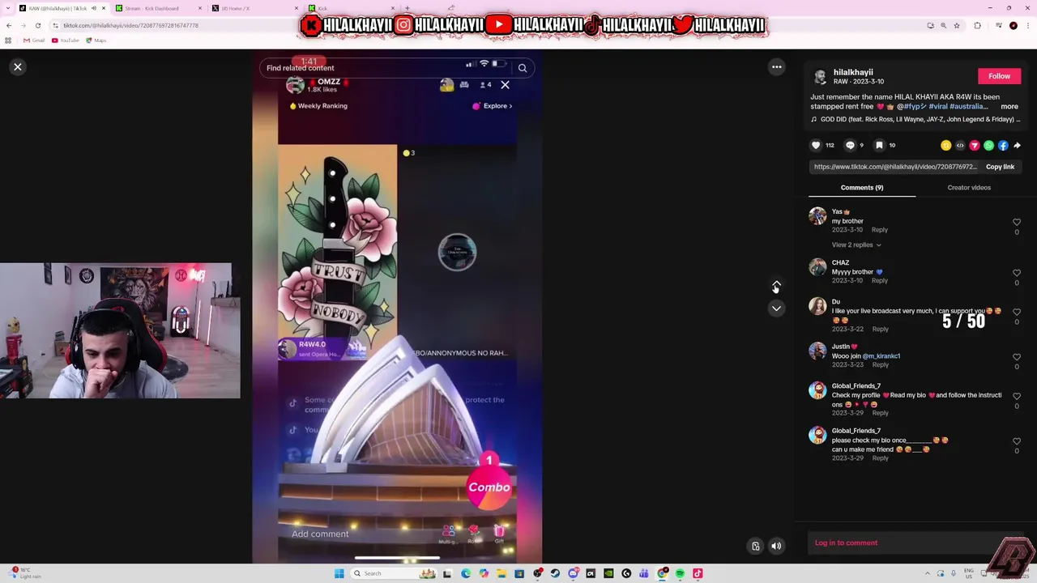Send to friends with the red share icon

click(975, 146)
